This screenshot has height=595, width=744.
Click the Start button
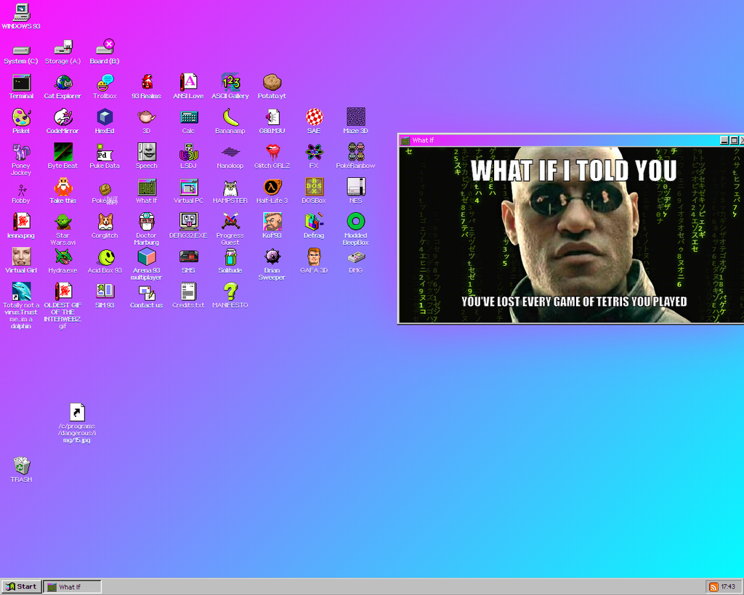[21, 586]
